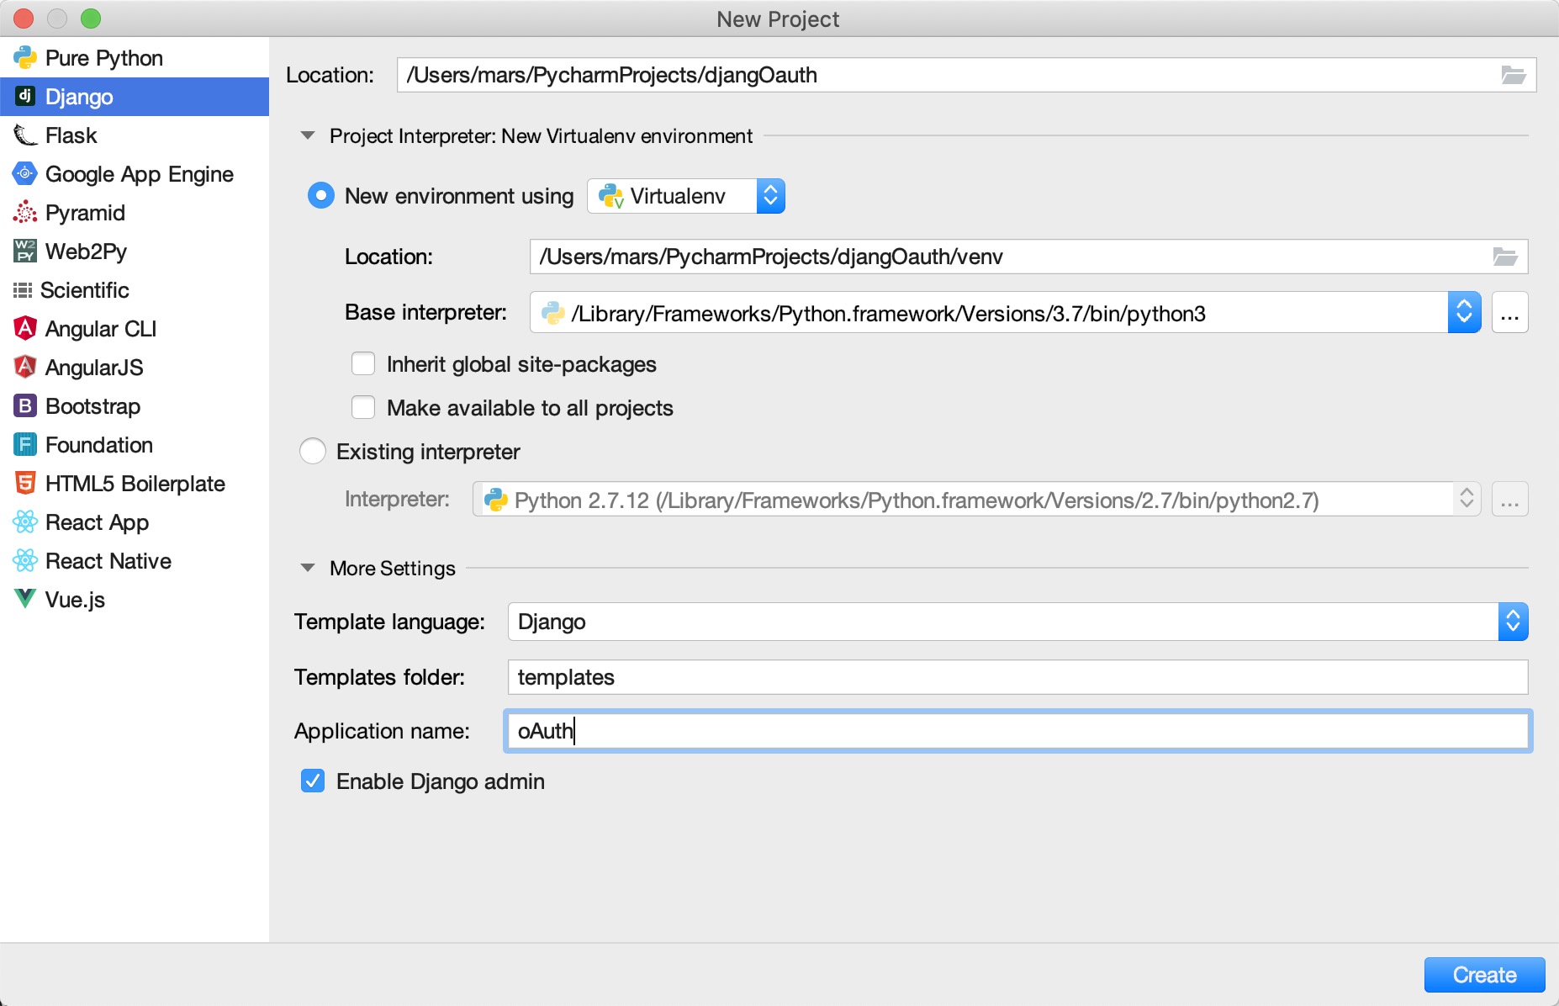Collapse the Project Interpreter section
Image resolution: width=1559 pixels, height=1006 pixels.
308,135
